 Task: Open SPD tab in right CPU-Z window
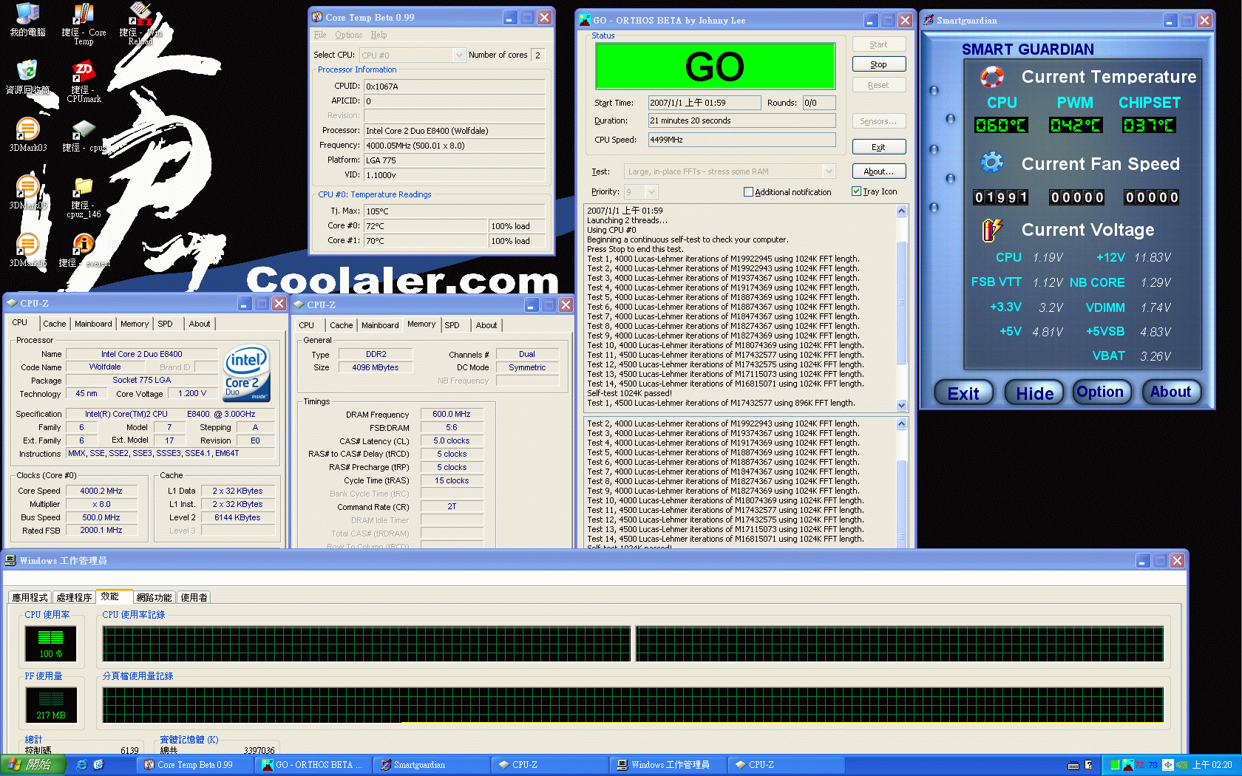pyautogui.click(x=452, y=325)
